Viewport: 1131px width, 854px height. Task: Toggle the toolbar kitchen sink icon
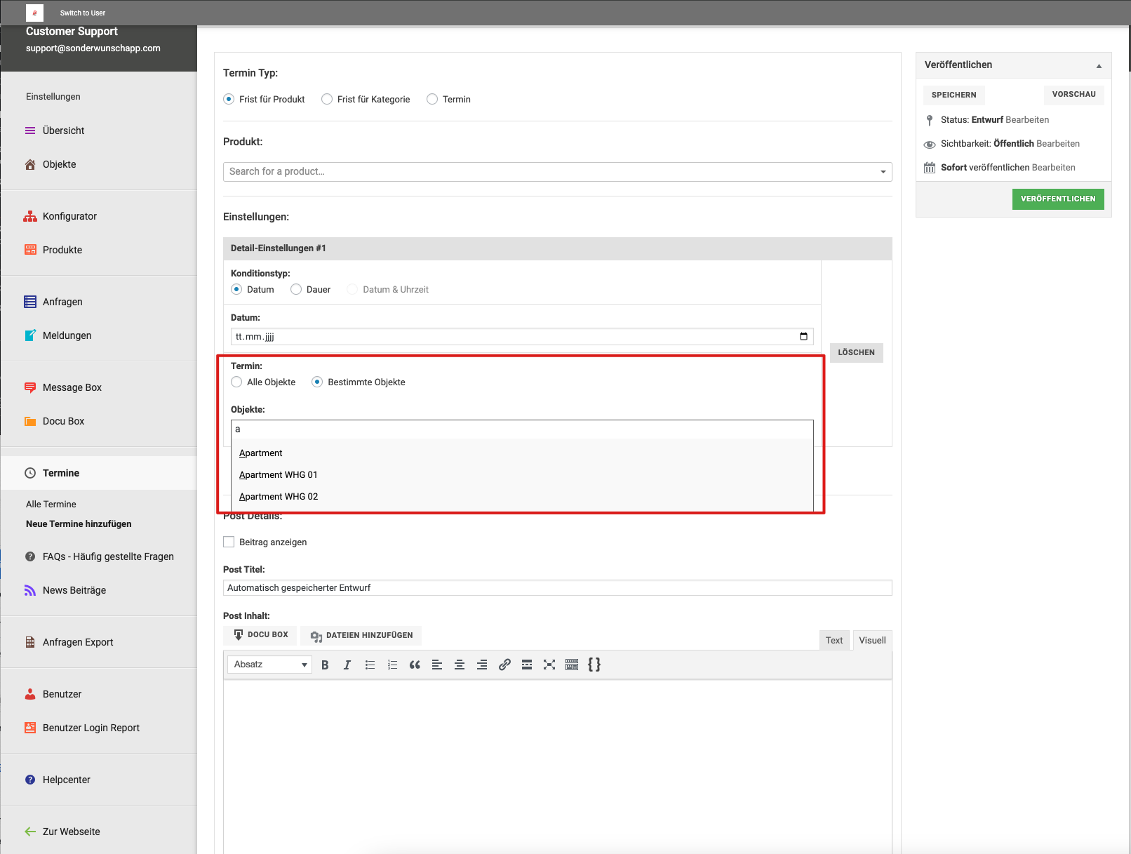[x=572, y=665]
